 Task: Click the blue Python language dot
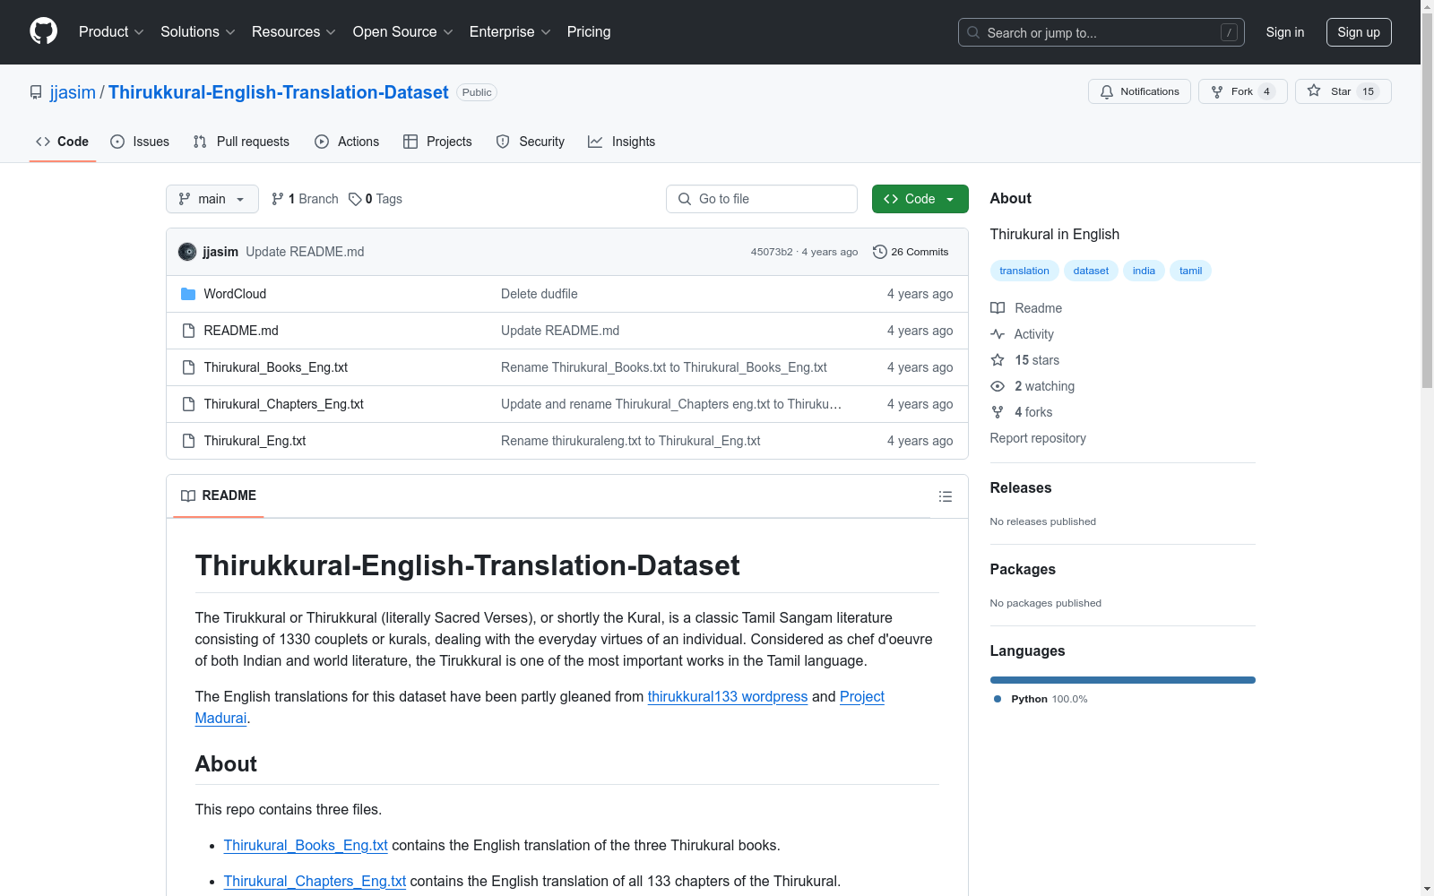click(998, 699)
